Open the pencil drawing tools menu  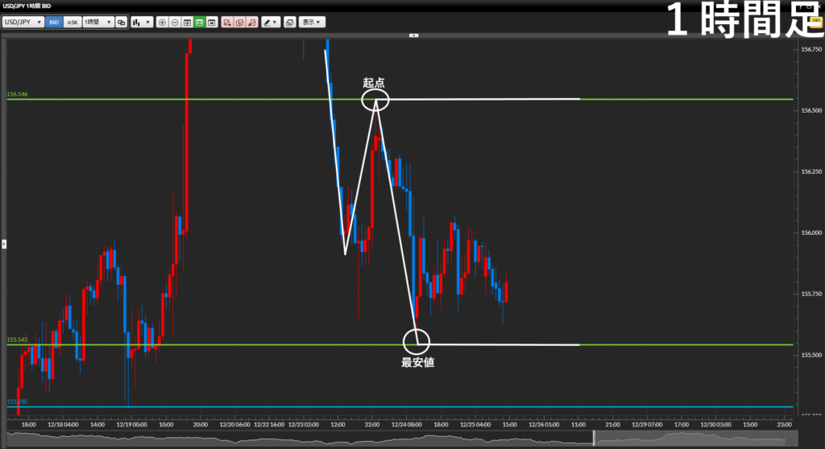270,23
